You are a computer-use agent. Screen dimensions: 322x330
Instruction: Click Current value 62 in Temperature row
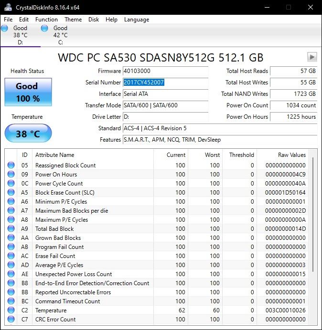tap(182, 310)
